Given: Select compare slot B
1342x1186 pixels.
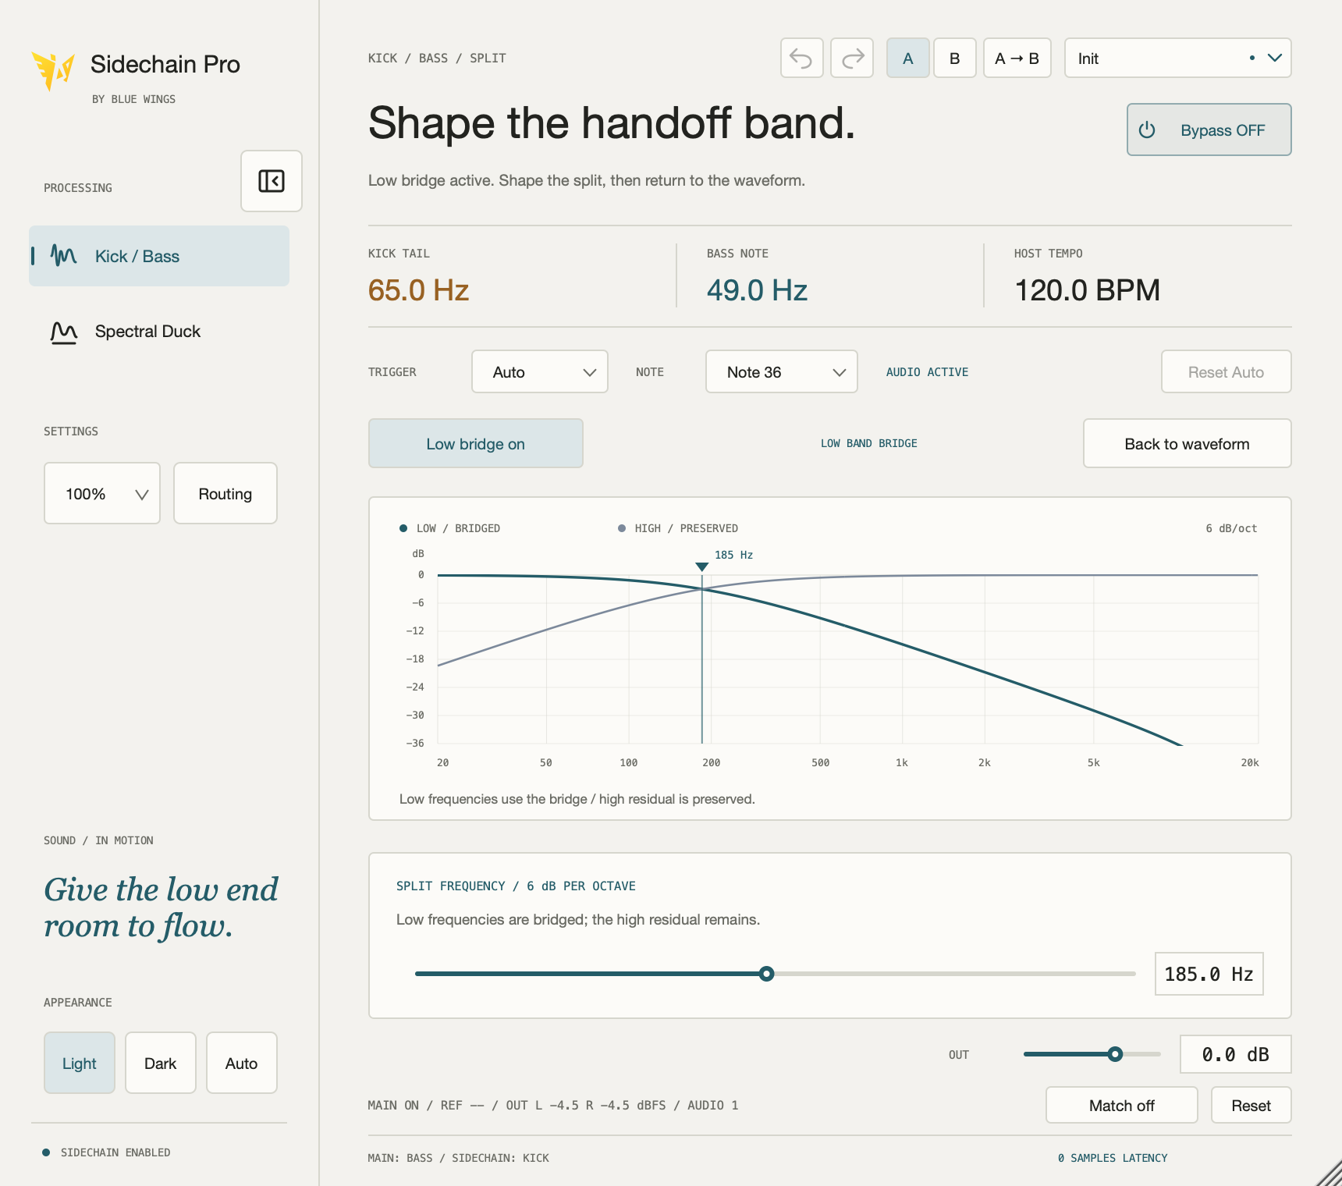Looking at the screenshot, I should pos(955,58).
